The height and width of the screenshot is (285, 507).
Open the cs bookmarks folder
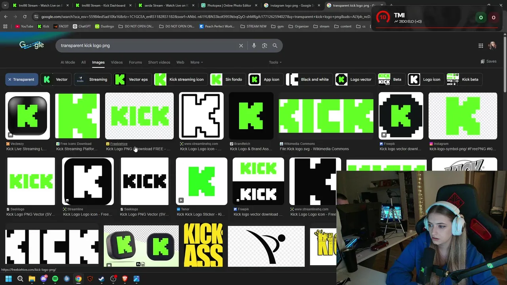(361, 27)
